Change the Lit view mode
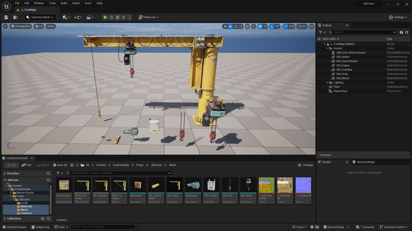This screenshot has width=412, height=231. pos(39,26)
